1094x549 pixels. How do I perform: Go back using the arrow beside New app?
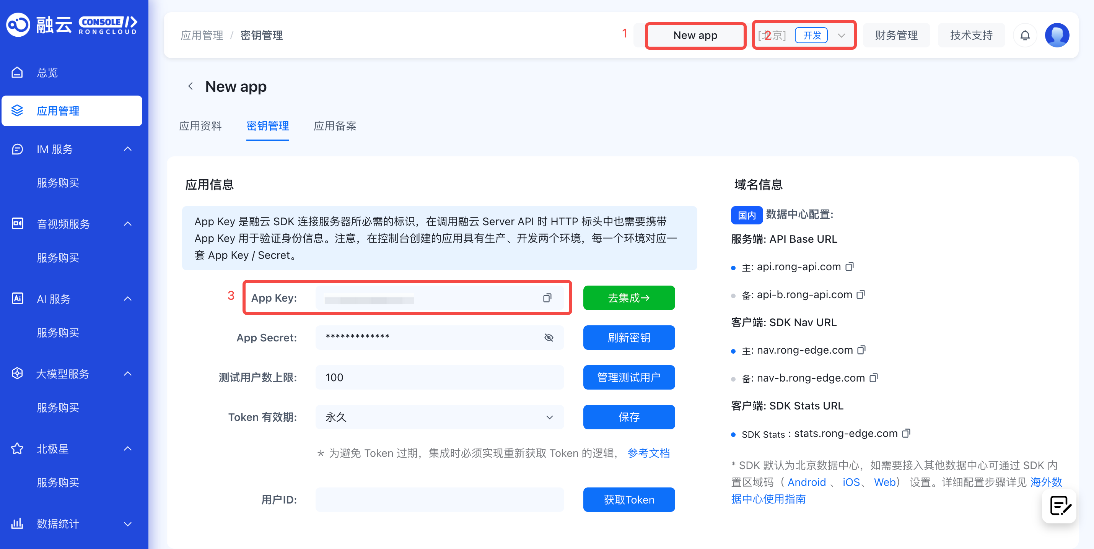point(191,86)
